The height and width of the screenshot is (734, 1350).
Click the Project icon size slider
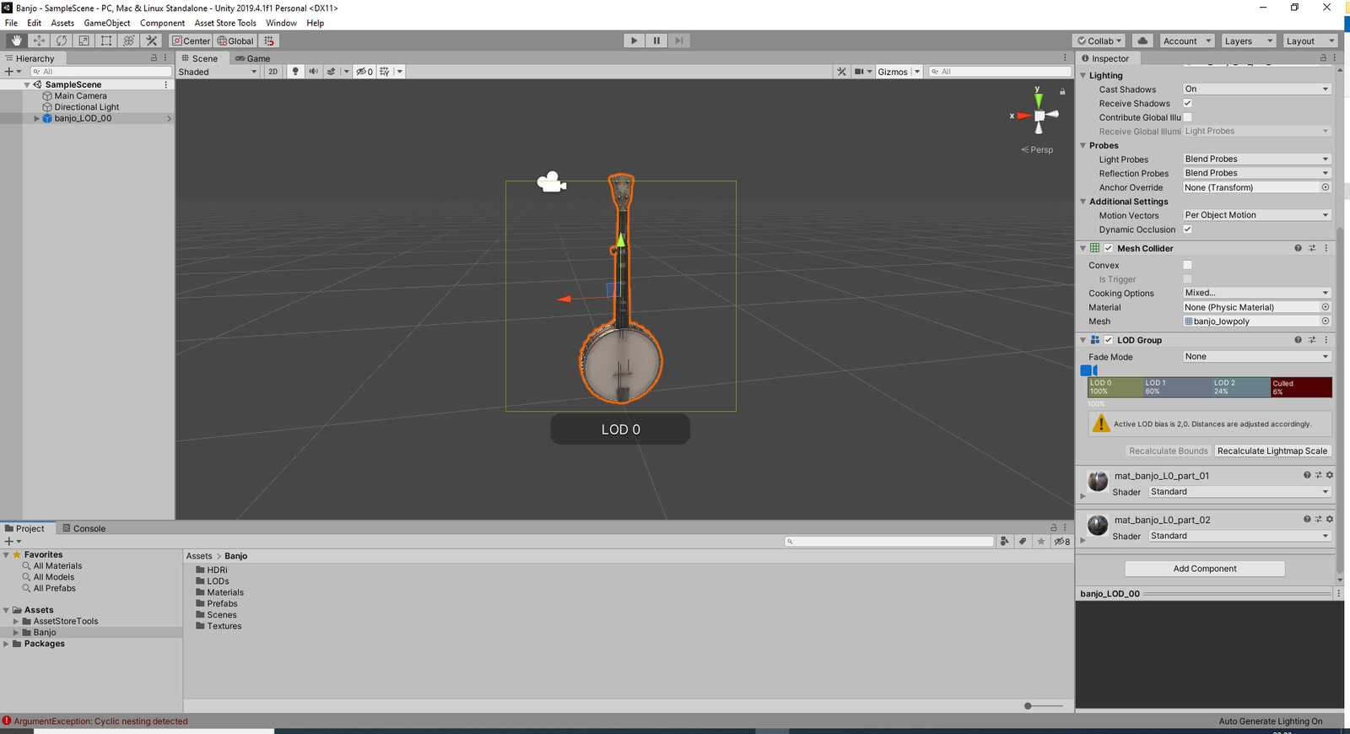[x=1044, y=706]
